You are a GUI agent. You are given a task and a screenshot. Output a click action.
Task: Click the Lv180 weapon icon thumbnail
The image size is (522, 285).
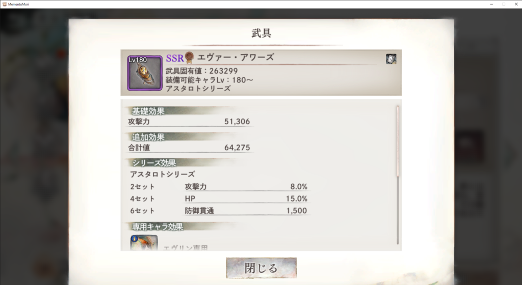(x=145, y=73)
